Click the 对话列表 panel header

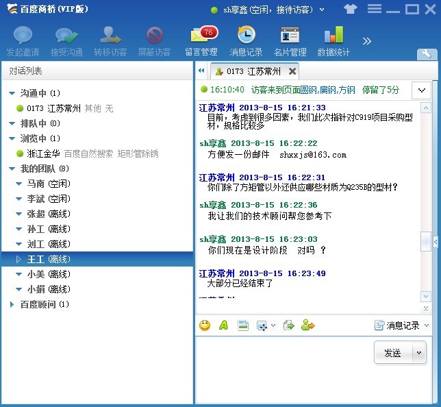[x=97, y=71]
